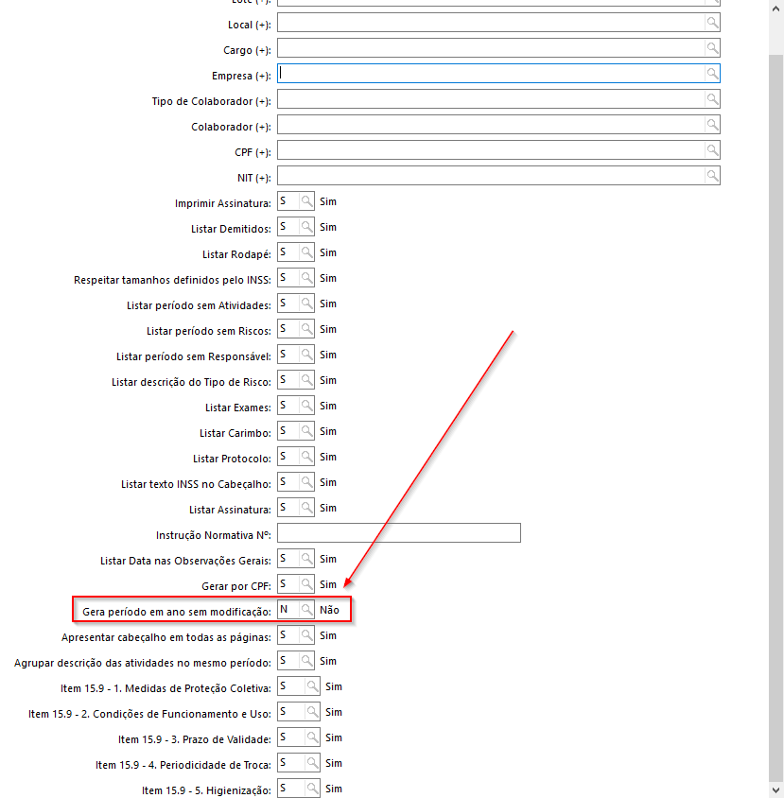Click lookup icon for Listar Demitidos
This screenshot has height=798, width=784.
coord(306,227)
